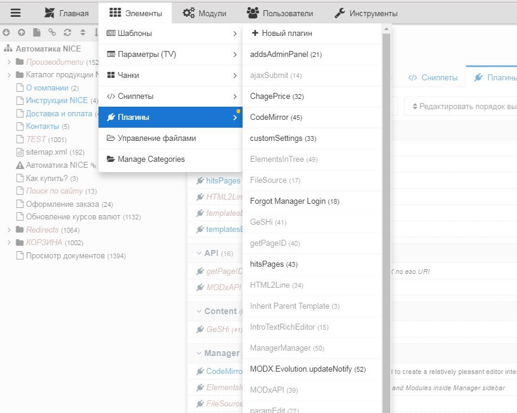Click the sitemap.xml file icon
The height and width of the screenshot is (413, 517).
(x=20, y=152)
